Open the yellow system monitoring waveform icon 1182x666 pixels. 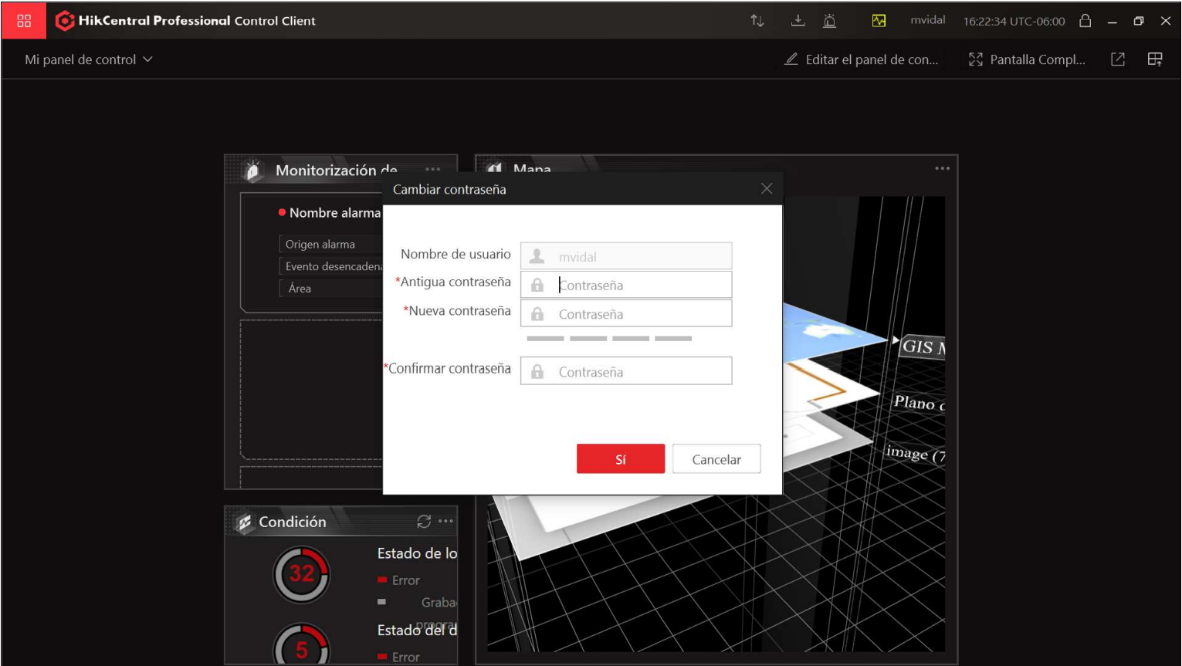point(879,21)
